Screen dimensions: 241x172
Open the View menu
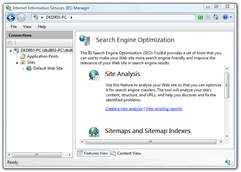pyautogui.click(x=27, y=27)
